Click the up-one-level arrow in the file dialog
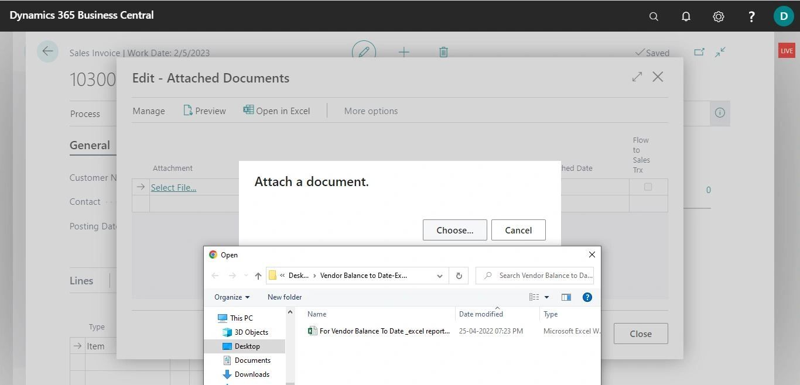Image resolution: width=800 pixels, height=385 pixels. [258, 275]
